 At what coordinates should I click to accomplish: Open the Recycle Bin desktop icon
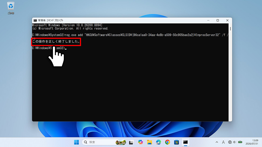[11, 8]
